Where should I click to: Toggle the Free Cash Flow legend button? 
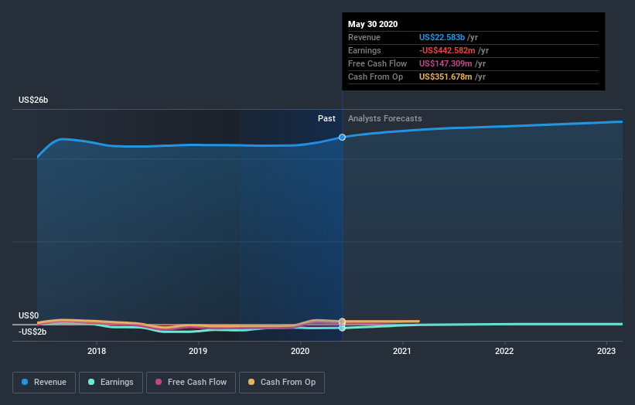point(191,383)
